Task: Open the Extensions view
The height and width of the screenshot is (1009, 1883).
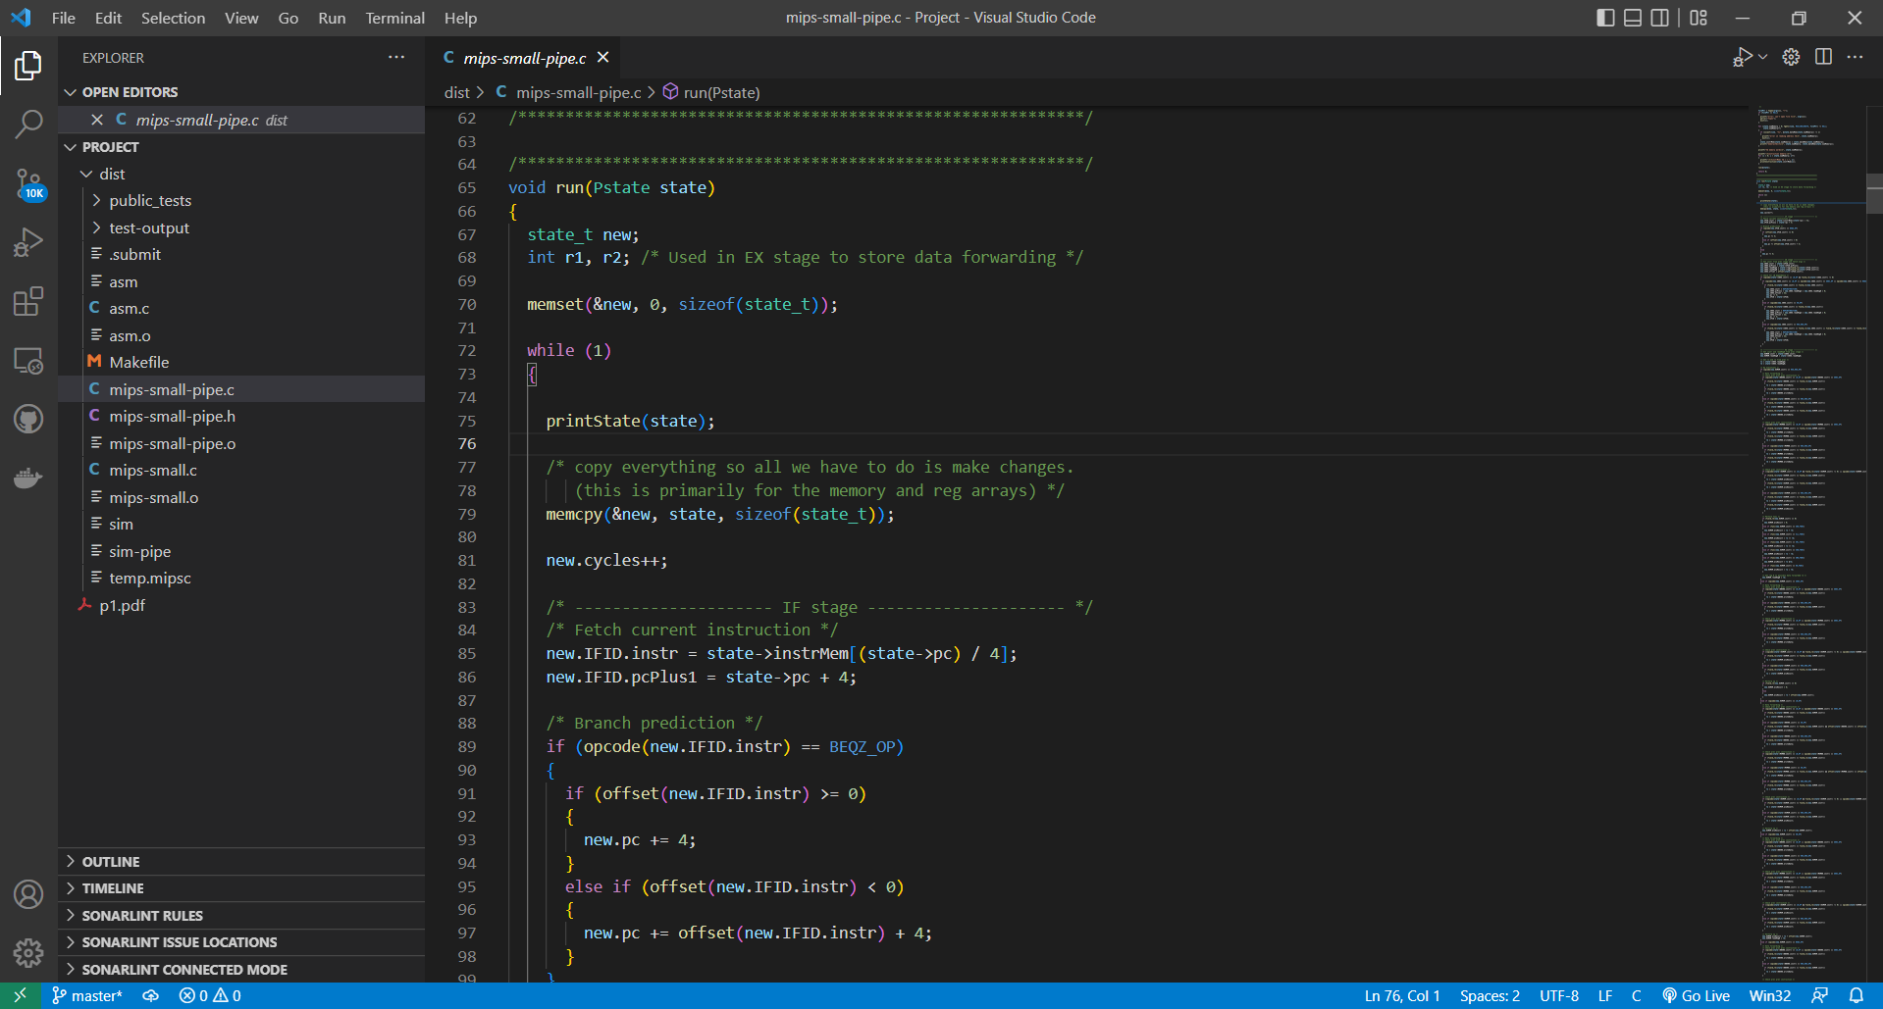Action: pyautogui.click(x=28, y=301)
